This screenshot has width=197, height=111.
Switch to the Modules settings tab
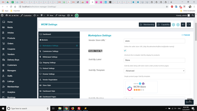59,40
